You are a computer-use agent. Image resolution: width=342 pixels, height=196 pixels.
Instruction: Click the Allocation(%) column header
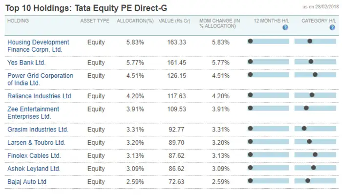point(135,21)
